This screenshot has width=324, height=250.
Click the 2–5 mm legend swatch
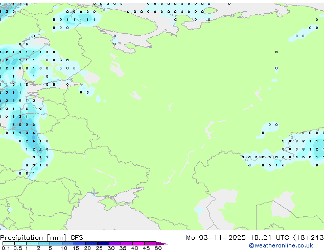click(44, 243)
